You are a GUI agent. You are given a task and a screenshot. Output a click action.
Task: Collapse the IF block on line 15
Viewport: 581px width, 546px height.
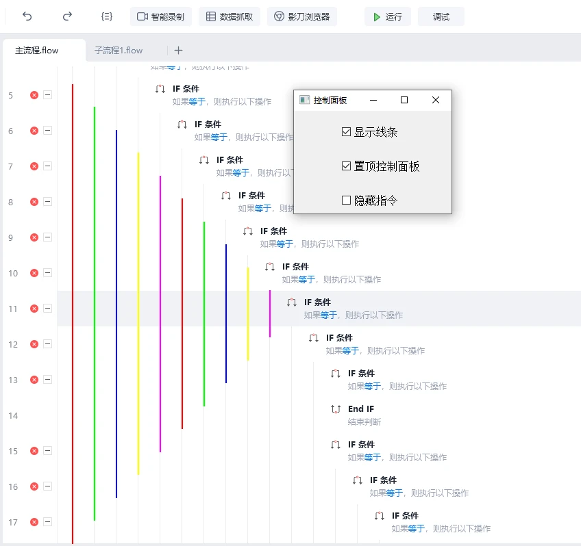[x=47, y=451]
